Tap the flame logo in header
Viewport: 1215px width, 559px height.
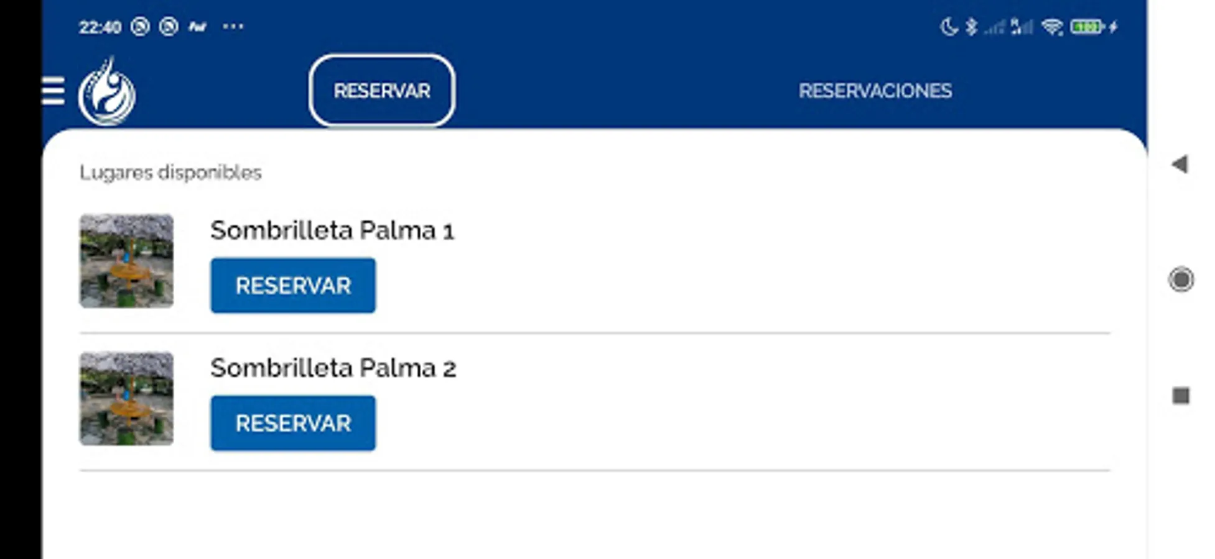[x=107, y=92]
